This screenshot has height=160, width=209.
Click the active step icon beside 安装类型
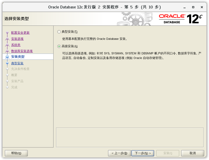[7, 57]
